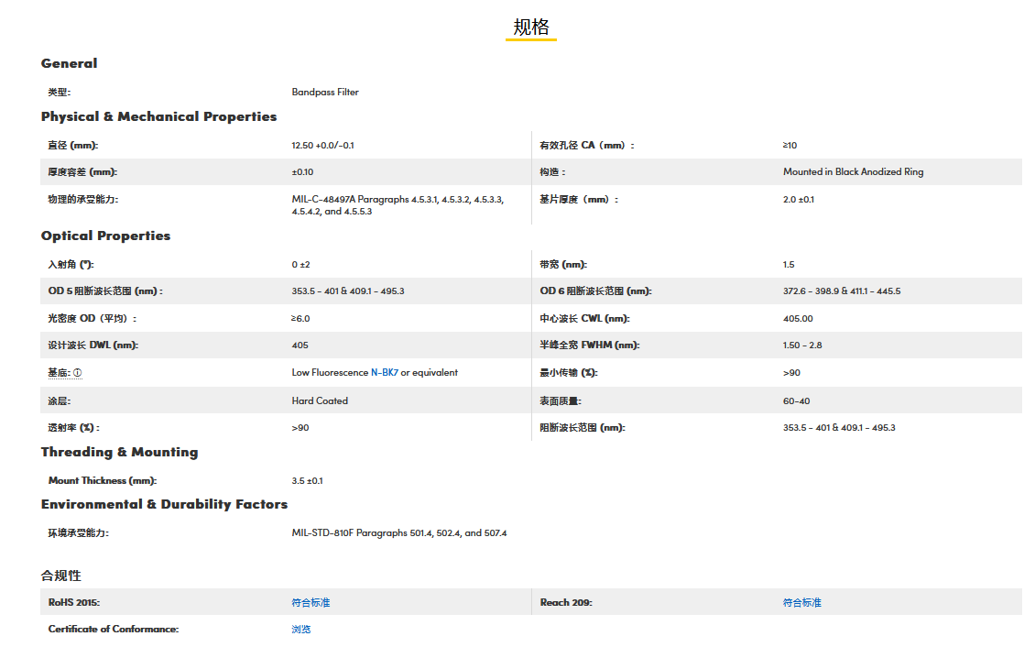Open the Reach 209 符合标准 link

801,602
